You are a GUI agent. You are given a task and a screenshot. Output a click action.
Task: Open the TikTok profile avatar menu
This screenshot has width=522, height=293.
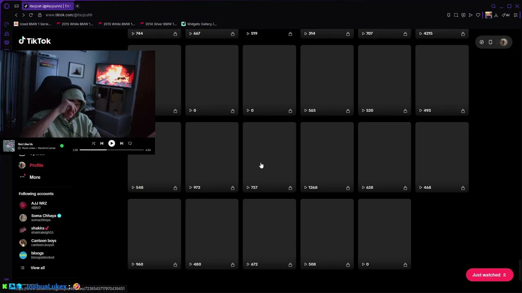504,42
